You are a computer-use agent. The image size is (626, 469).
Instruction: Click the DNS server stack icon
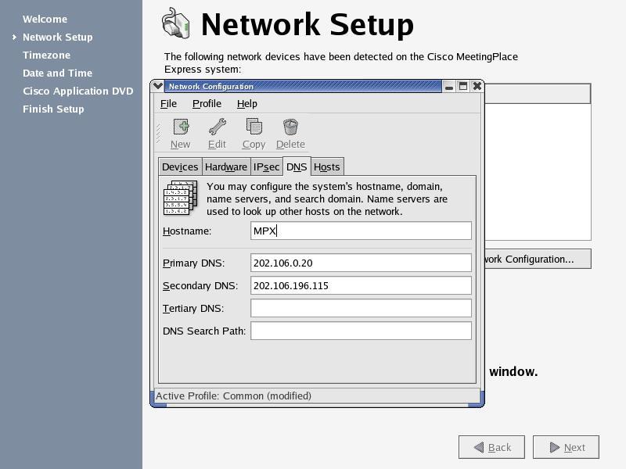click(181, 198)
